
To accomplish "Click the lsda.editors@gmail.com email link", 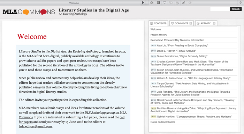I will (35, 126).
